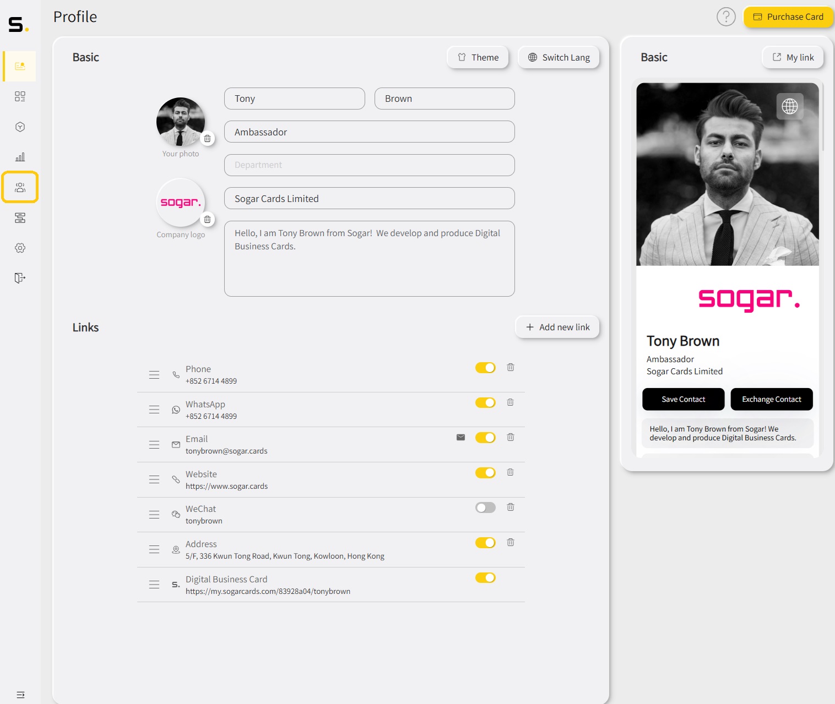
Task: Open the analytics bar chart sidebar icon
Action: click(20, 157)
